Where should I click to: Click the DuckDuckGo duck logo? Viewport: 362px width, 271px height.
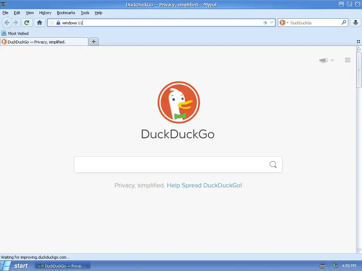tap(179, 102)
